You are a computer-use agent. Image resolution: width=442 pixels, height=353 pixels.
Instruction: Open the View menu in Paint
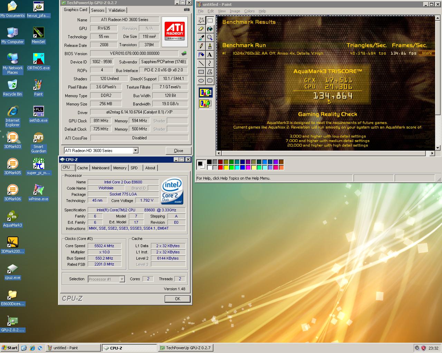pyautogui.click(x=222, y=11)
